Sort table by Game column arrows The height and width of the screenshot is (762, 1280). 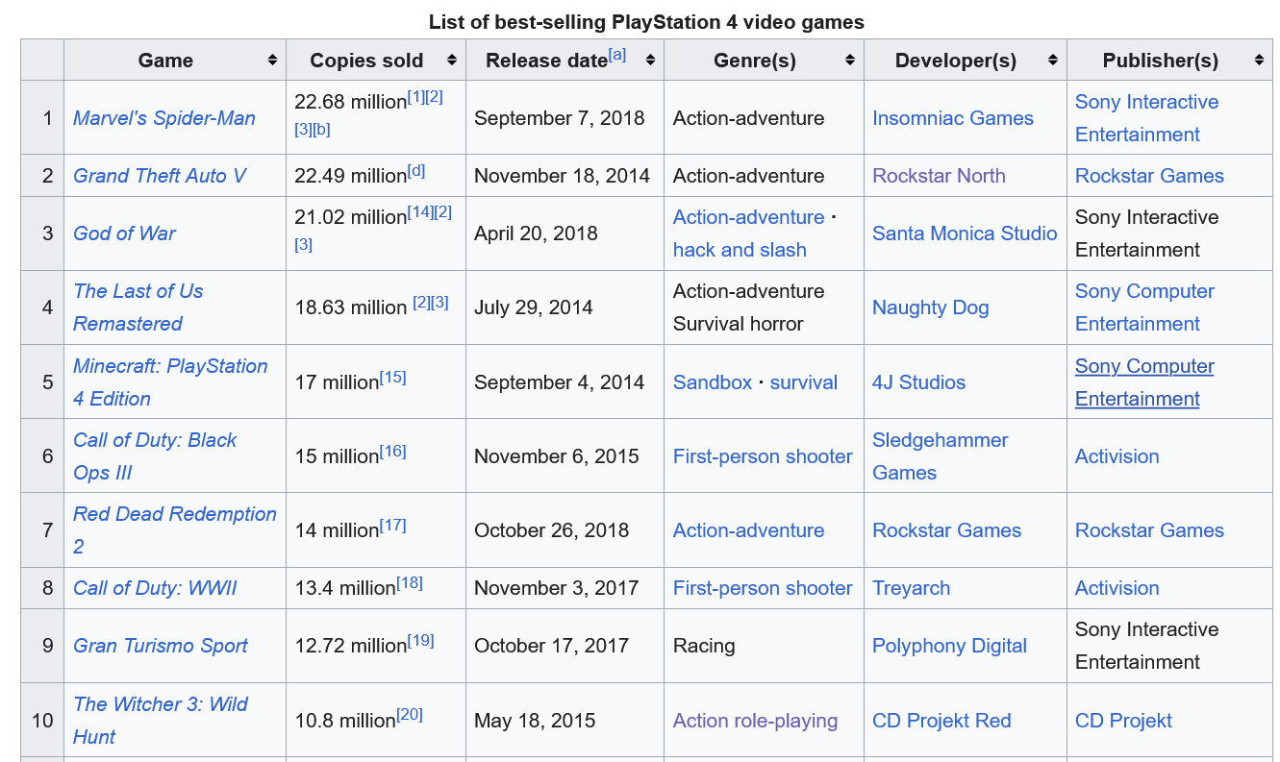[273, 61]
